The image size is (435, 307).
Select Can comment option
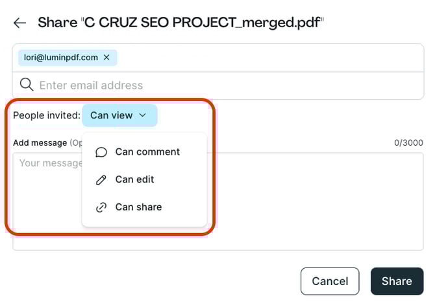click(x=147, y=152)
